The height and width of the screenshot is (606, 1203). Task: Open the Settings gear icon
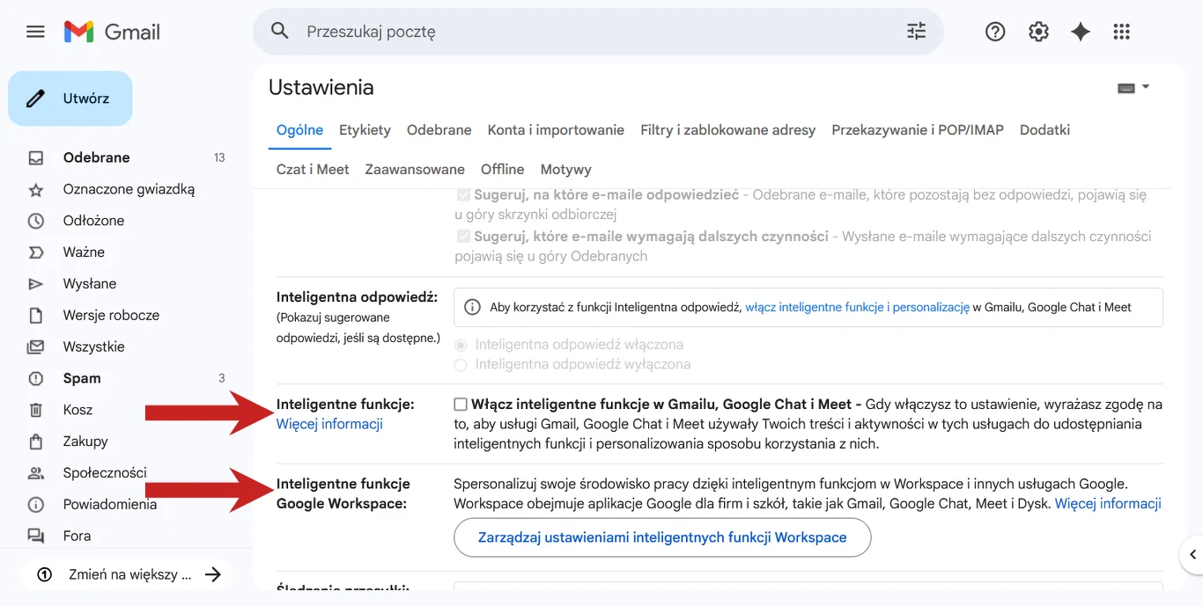tap(1038, 32)
